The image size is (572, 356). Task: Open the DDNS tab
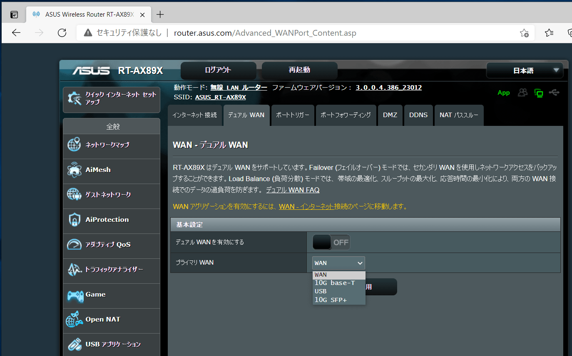[x=418, y=115]
